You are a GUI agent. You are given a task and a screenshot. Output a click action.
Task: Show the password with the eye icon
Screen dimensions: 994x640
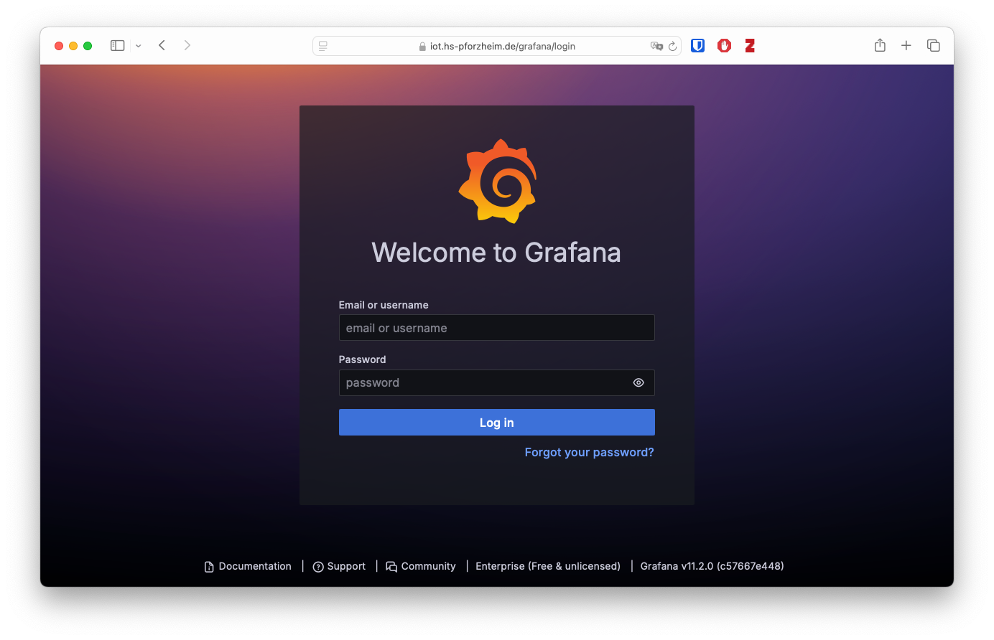tap(638, 382)
